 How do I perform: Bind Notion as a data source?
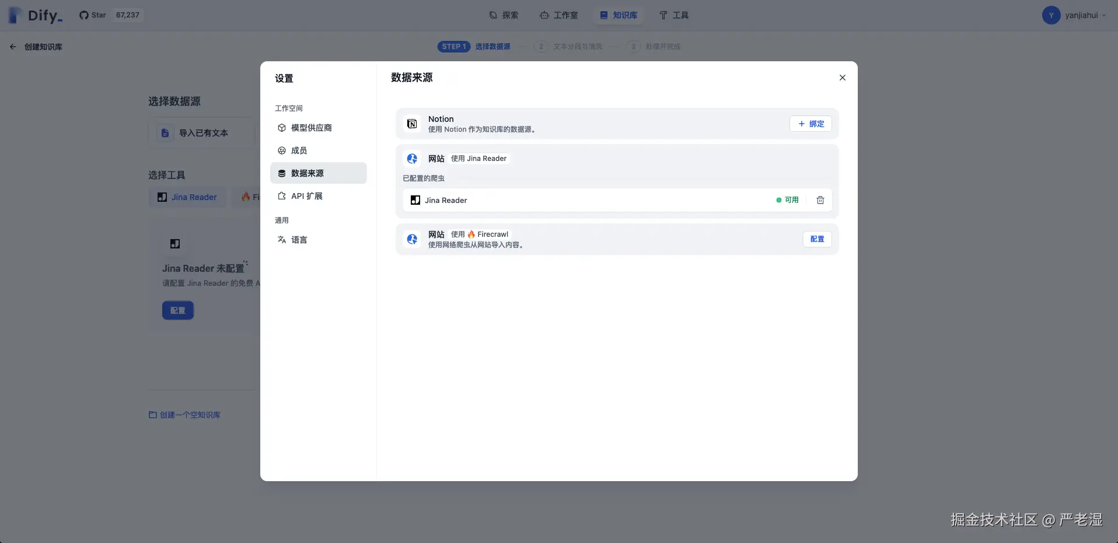[x=810, y=124]
